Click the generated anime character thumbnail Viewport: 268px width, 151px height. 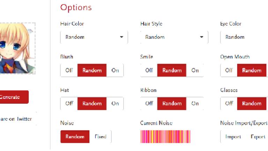(17, 48)
